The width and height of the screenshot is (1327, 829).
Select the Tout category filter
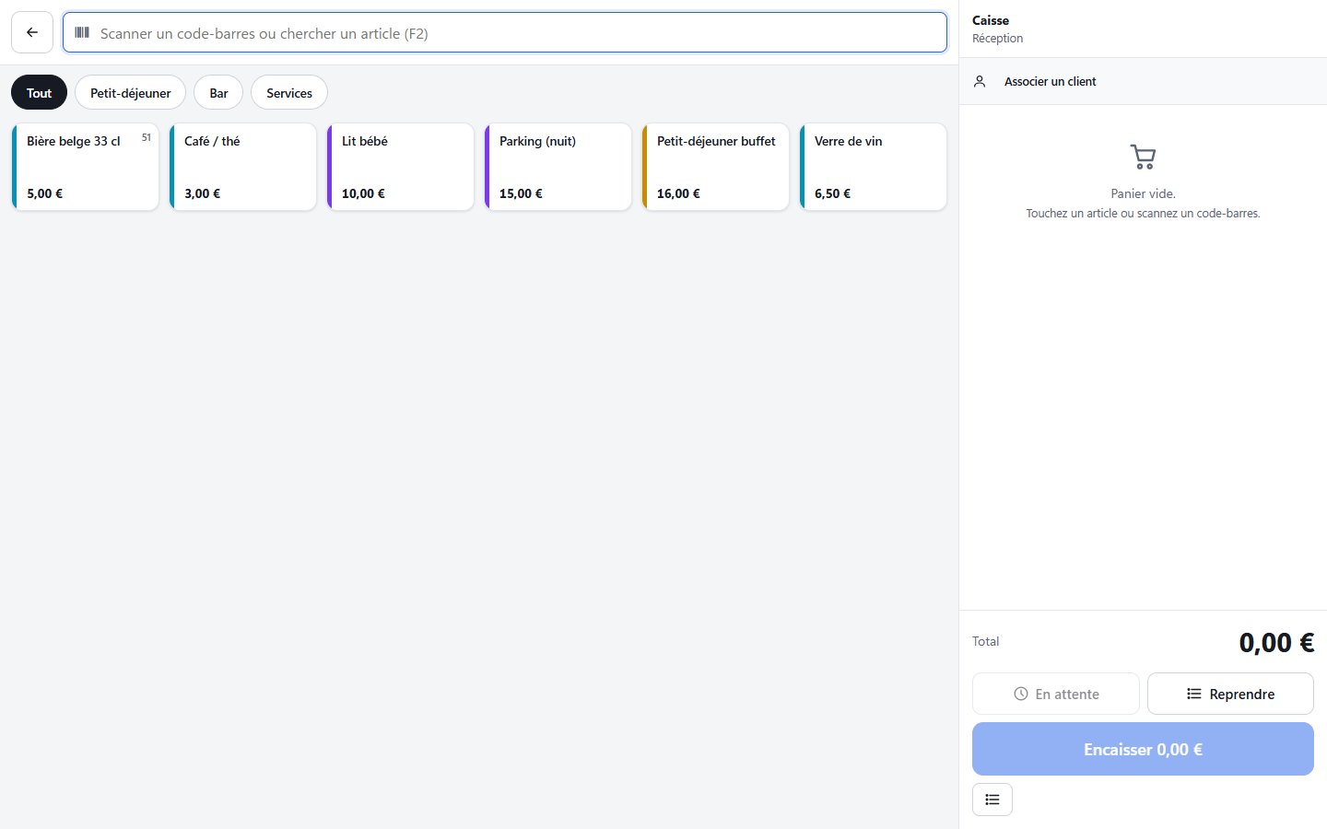coord(39,92)
